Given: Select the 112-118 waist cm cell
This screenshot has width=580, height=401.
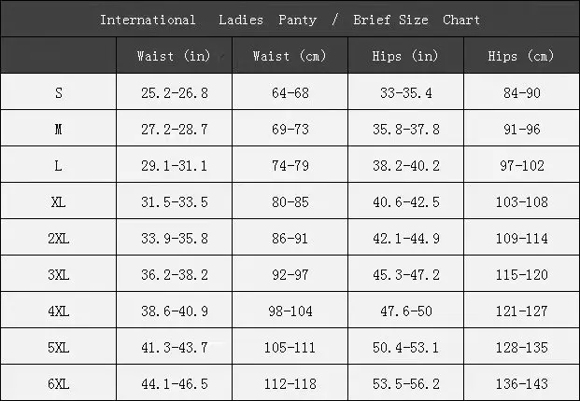Looking at the screenshot, I should pos(290,384).
